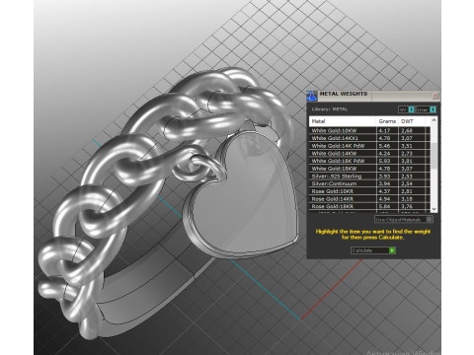The height and width of the screenshot is (355, 474).
Task: Select the Silver:.925 Sterling row
Action: click(369, 177)
